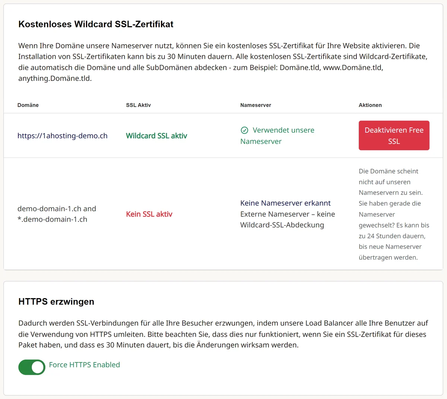The width and height of the screenshot is (447, 399).
Task: Select the Wildcard SSL aktiv status
Action: (156, 136)
